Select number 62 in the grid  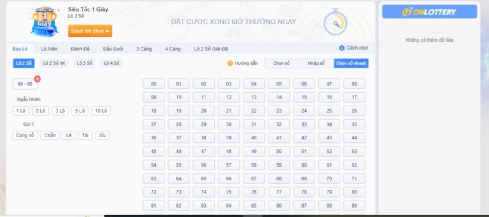click(x=354, y=165)
